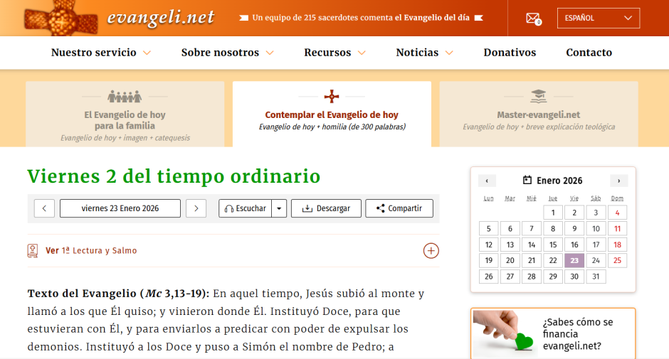Select day 20 in the calendar
This screenshot has width=669, height=359.
(x=510, y=260)
